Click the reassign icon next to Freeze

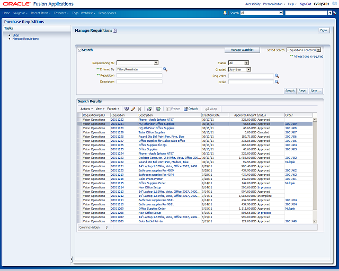point(158,109)
